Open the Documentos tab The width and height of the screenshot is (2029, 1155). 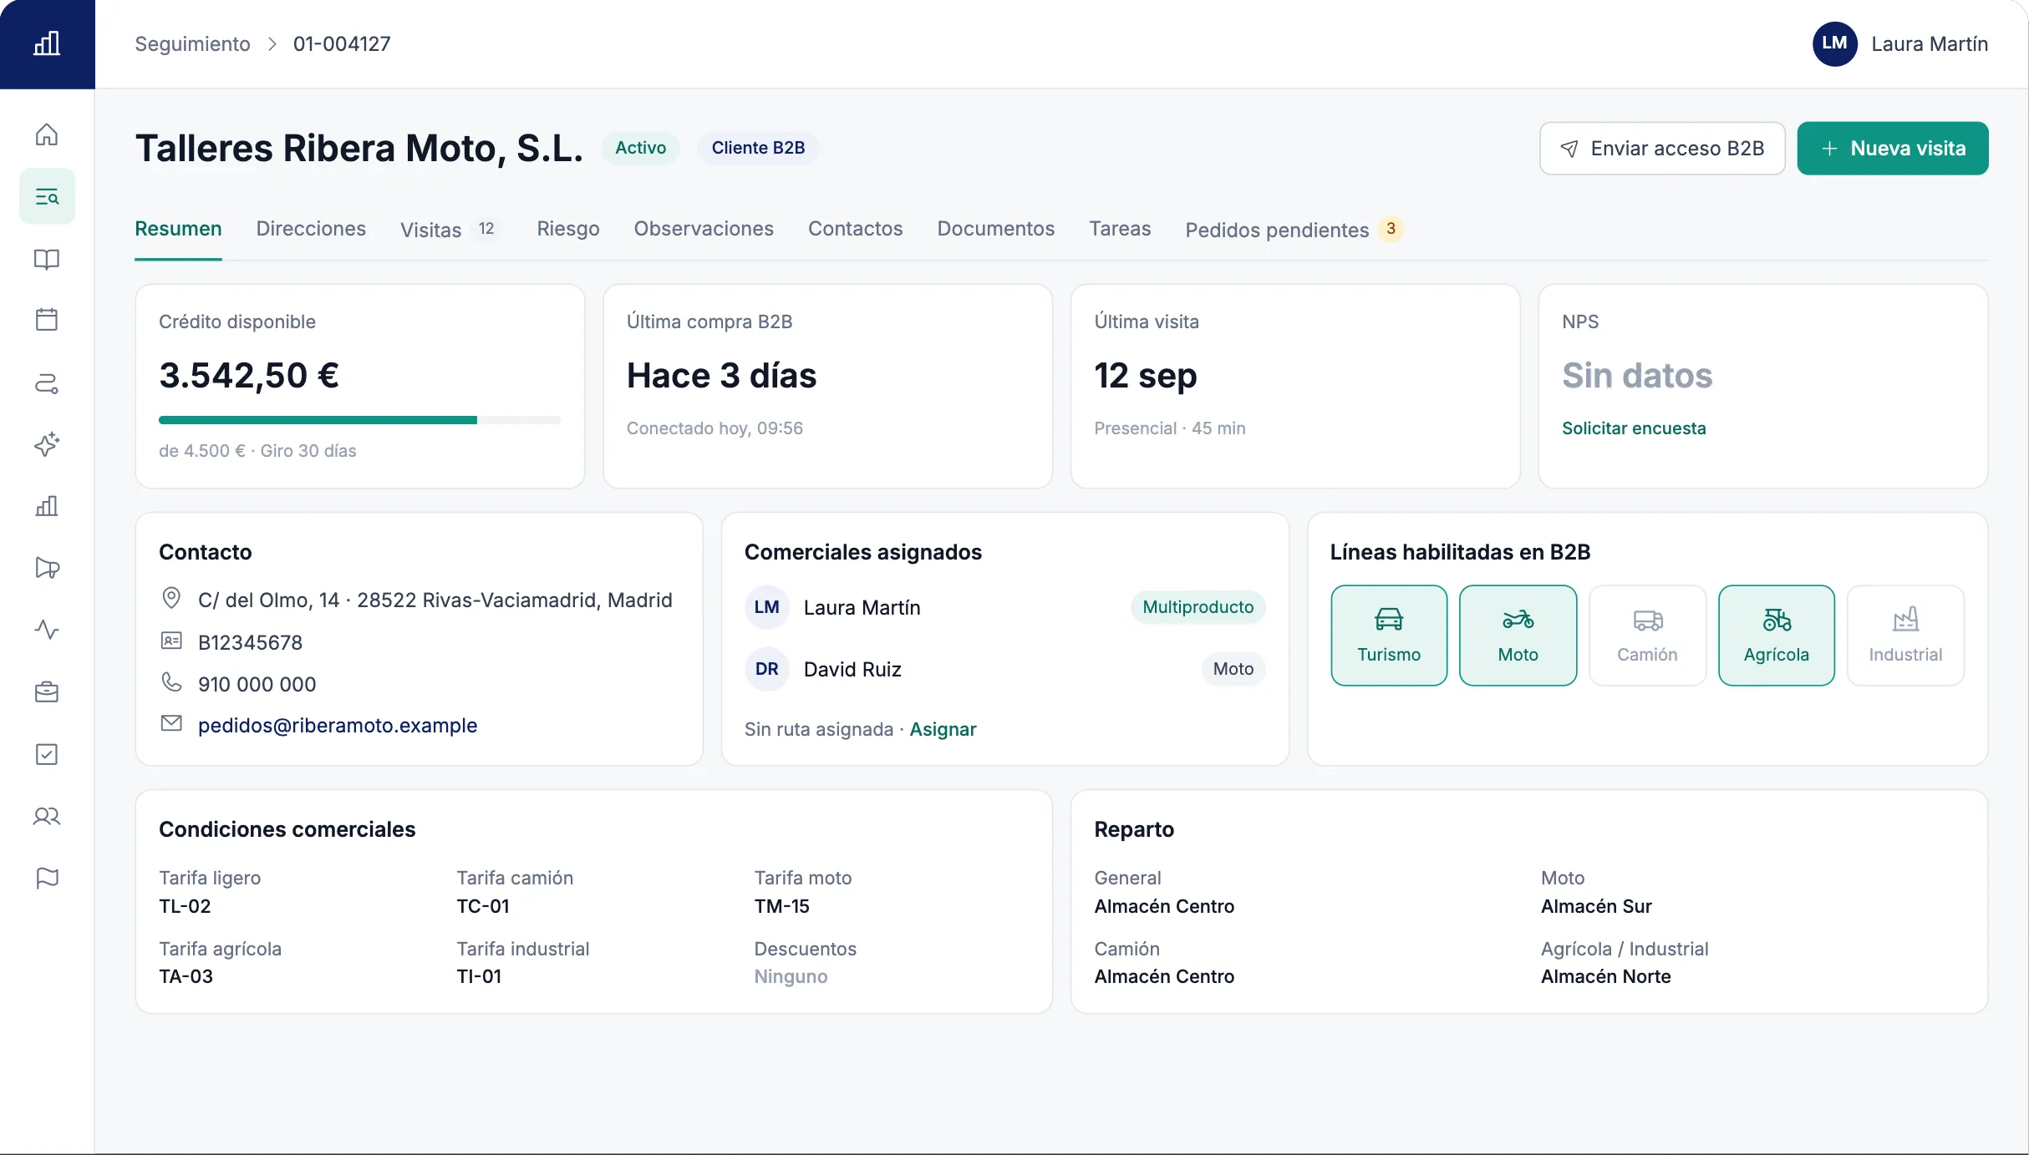click(995, 229)
